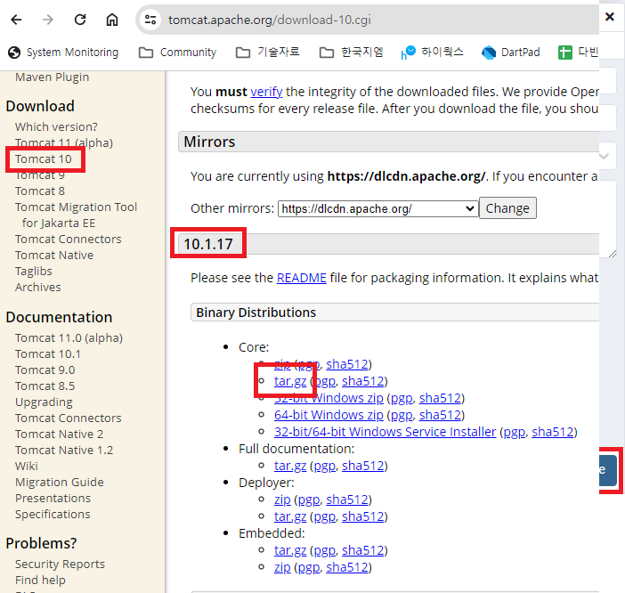The width and height of the screenshot is (625, 593).
Task: Open the 하이웍스 bookmark
Action: [x=432, y=53]
